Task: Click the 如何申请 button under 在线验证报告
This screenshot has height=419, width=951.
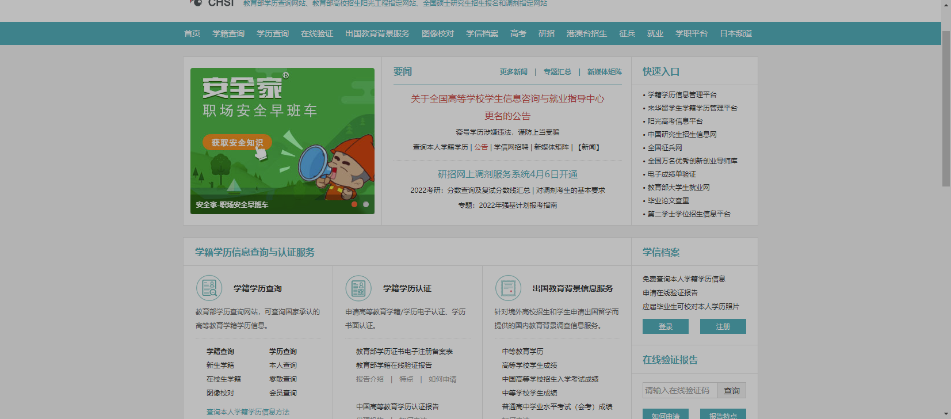Action: (x=666, y=414)
